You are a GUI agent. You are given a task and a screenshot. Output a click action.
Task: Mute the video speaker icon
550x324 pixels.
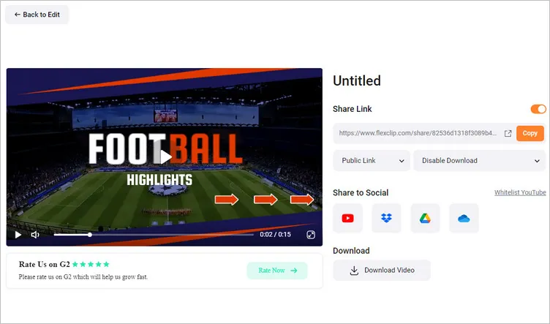35,235
